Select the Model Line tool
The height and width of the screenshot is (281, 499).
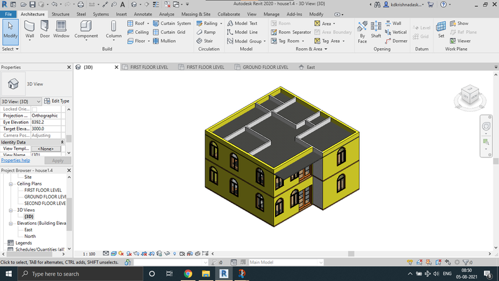coord(243,32)
